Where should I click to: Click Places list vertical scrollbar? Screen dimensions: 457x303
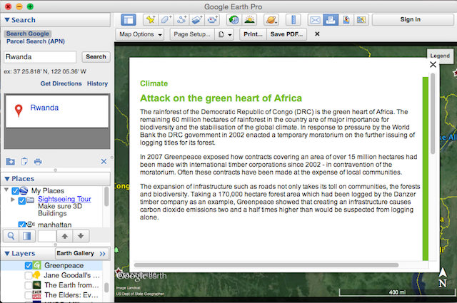pyautogui.click(x=106, y=197)
